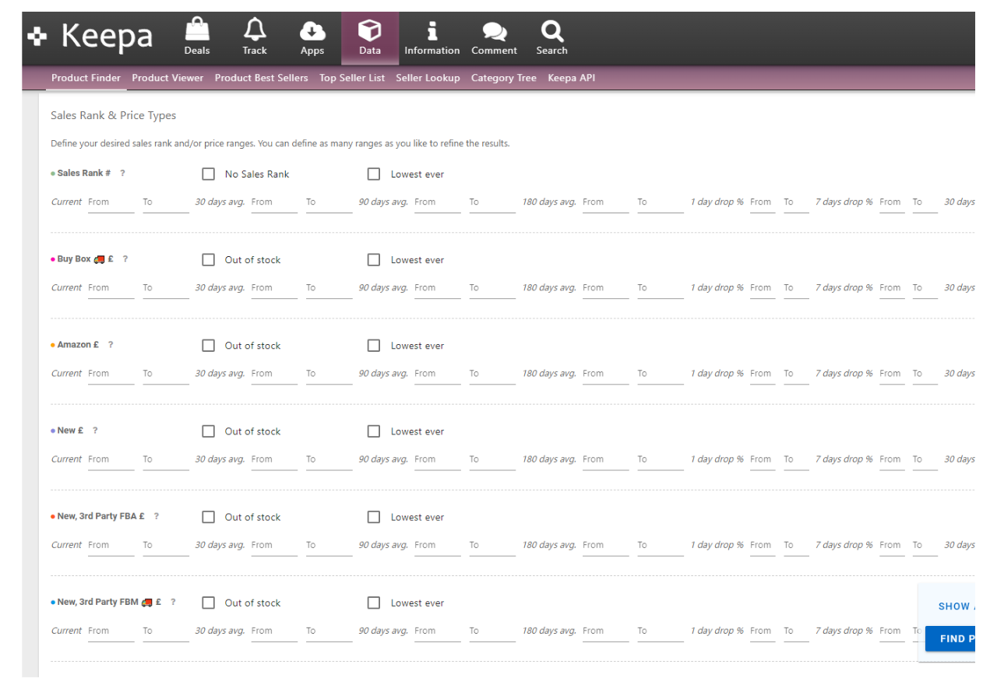Viewport: 997px width, 689px height.
Task: Select the Seller Lookup tab
Action: pyautogui.click(x=428, y=78)
